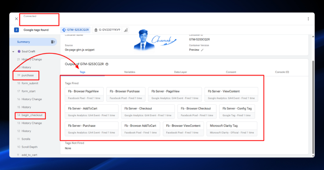Select event 13 History Change
This screenshot has height=170, width=324.
pos(29,123)
